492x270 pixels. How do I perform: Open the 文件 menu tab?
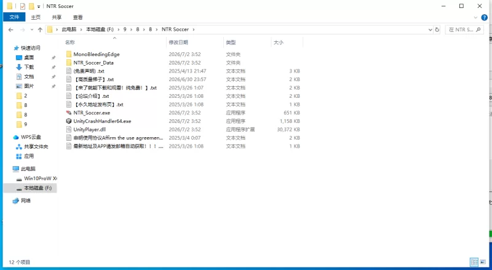click(x=14, y=17)
